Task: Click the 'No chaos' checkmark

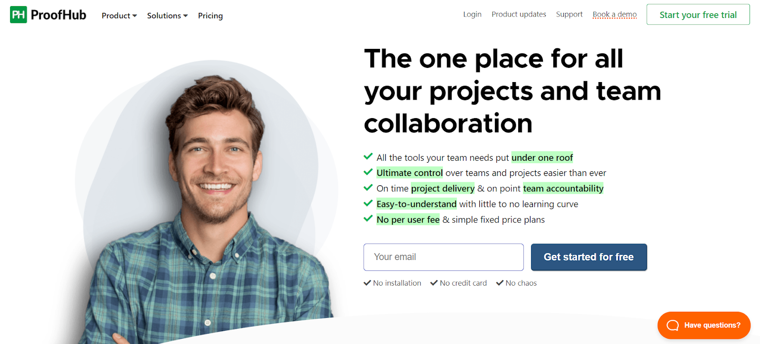Action: tap(500, 283)
